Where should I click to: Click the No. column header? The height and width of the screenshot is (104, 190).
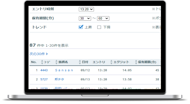click(x=34, y=62)
